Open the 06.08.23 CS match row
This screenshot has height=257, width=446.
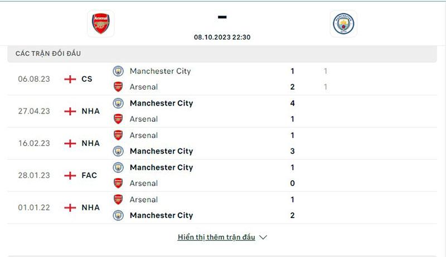coord(223,79)
